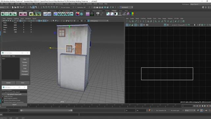The width and height of the screenshot is (211, 119).
Task: Open the No Anim Layer dropdown
Action: [175, 110]
